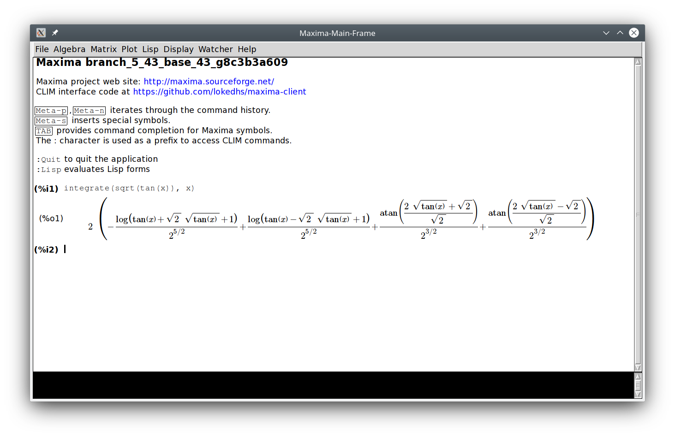Open the Lisp menu
This screenshot has width=675, height=437.
pos(150,49)
